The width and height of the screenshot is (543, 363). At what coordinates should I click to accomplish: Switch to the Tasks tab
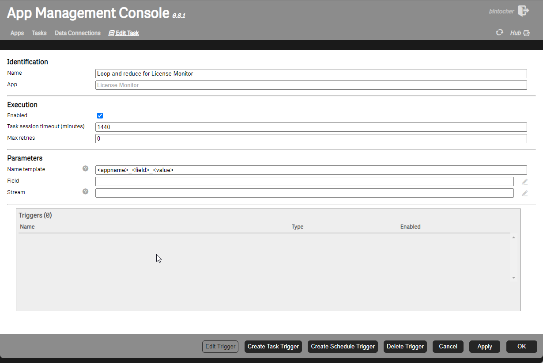click(39, 33)
